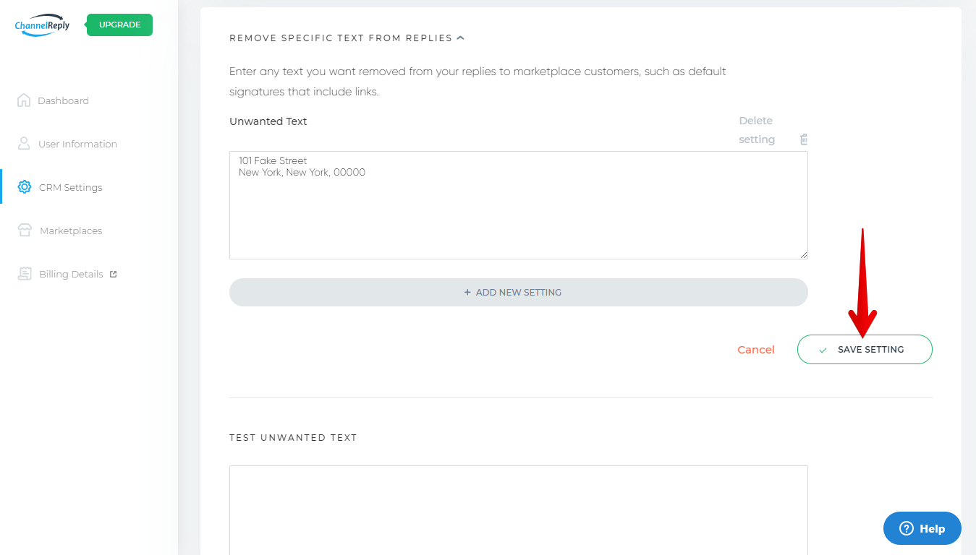Click the User Information person icon

(x=24, y=144)
